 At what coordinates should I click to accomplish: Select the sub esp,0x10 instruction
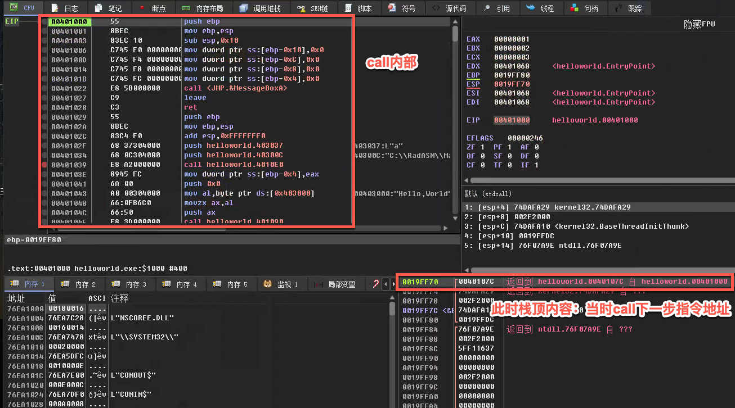(211, 40)
